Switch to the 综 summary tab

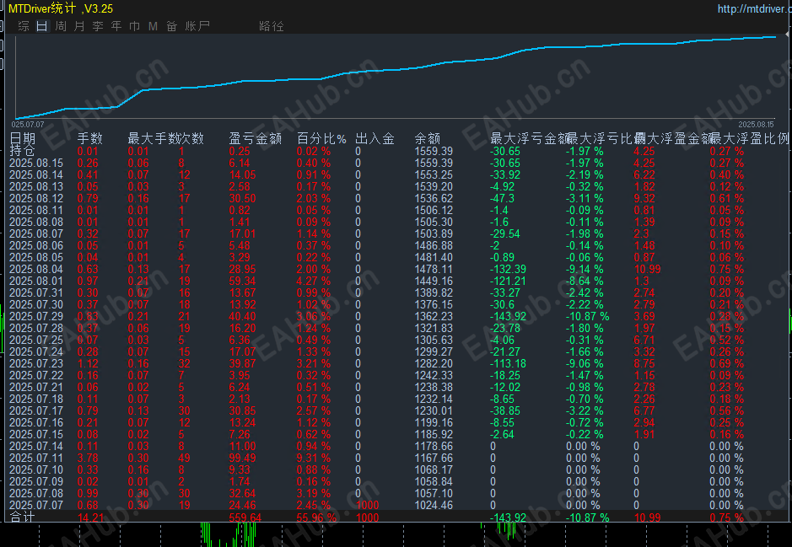click(24, 26)
